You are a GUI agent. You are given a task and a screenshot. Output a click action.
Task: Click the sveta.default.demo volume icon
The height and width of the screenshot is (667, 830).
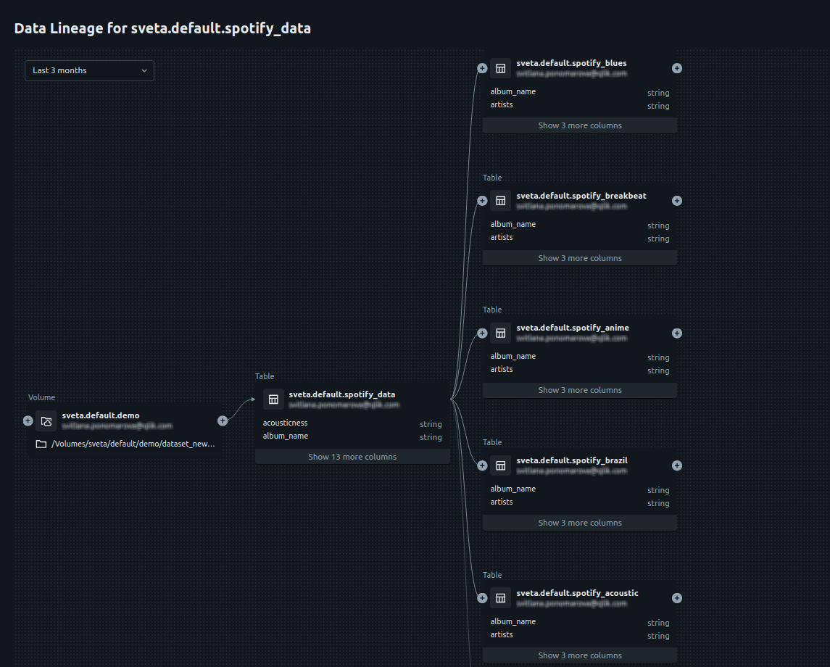pyautogui.click(x=46, y=421)
